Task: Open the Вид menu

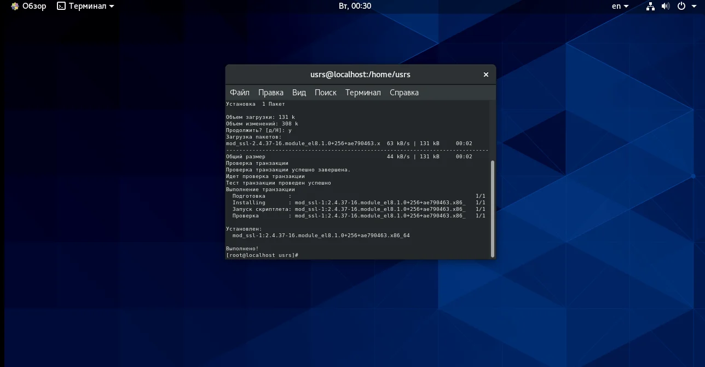Action: [x=299, y=93]
